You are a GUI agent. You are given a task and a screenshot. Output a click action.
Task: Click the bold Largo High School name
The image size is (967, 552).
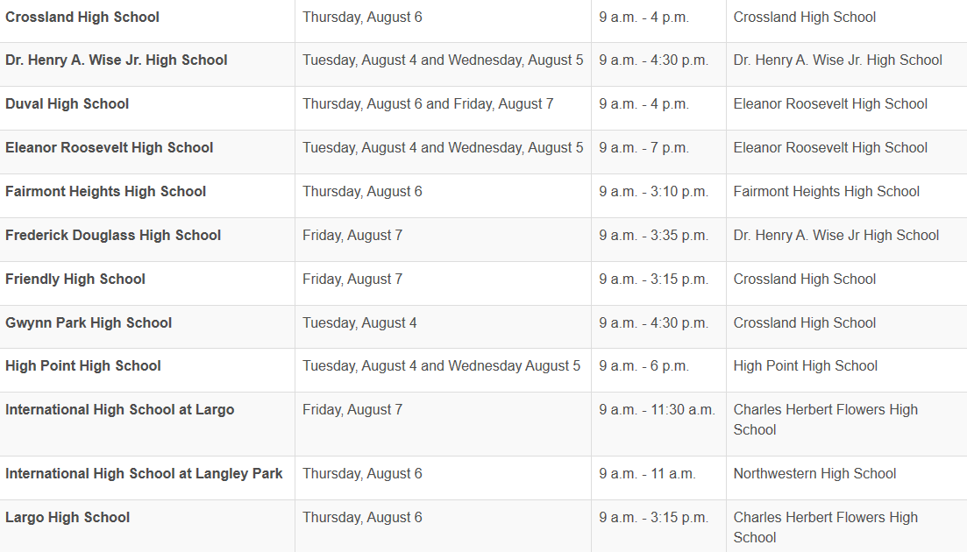click(x=68, y=518)
